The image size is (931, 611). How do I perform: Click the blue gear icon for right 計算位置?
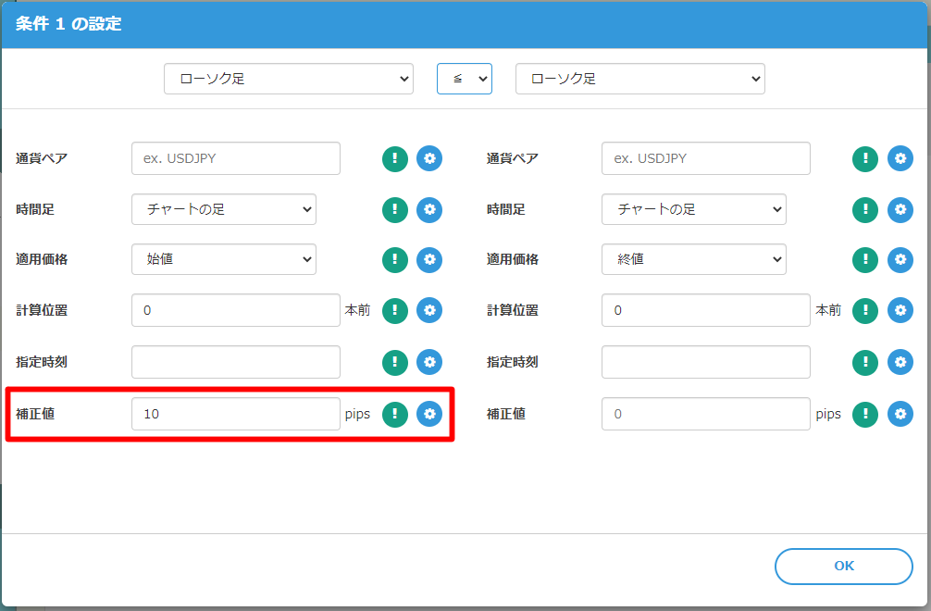900,310
